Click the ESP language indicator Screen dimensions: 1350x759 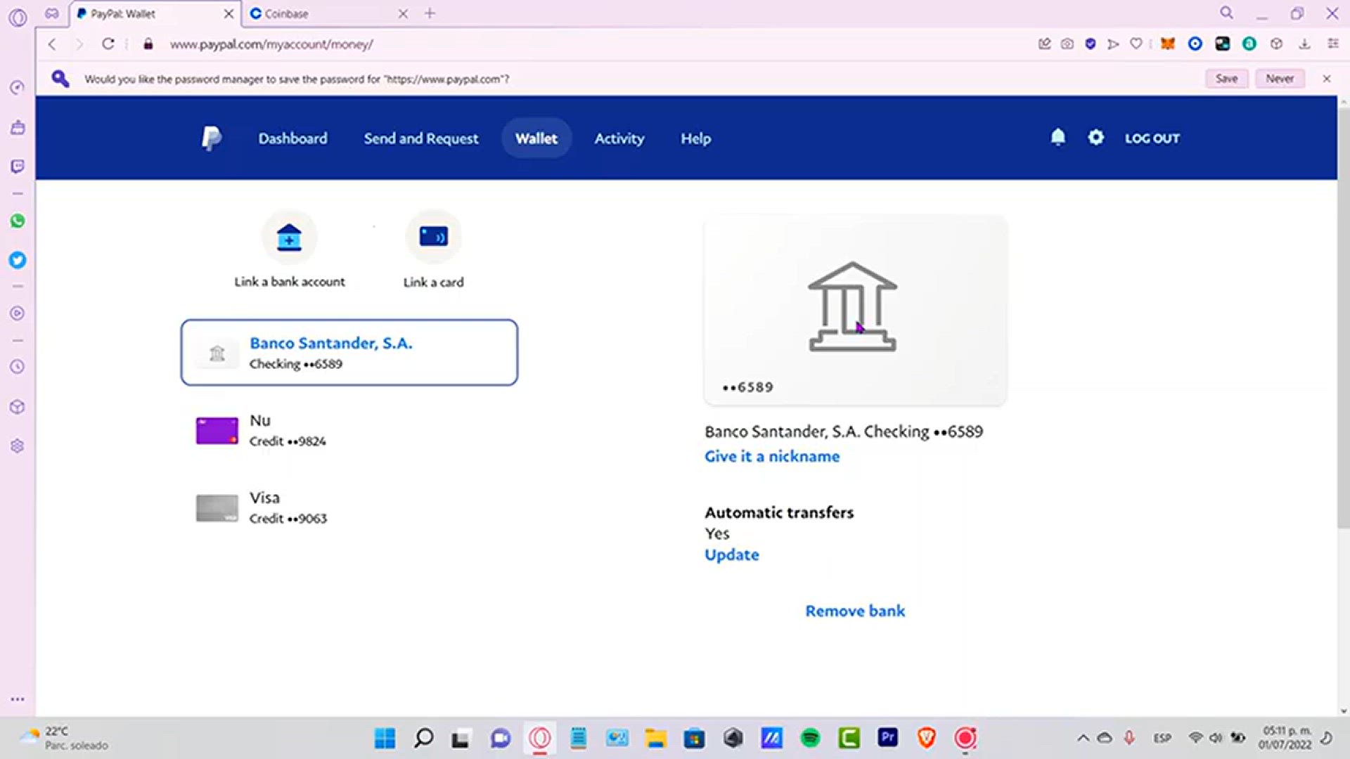point(1162,738)
